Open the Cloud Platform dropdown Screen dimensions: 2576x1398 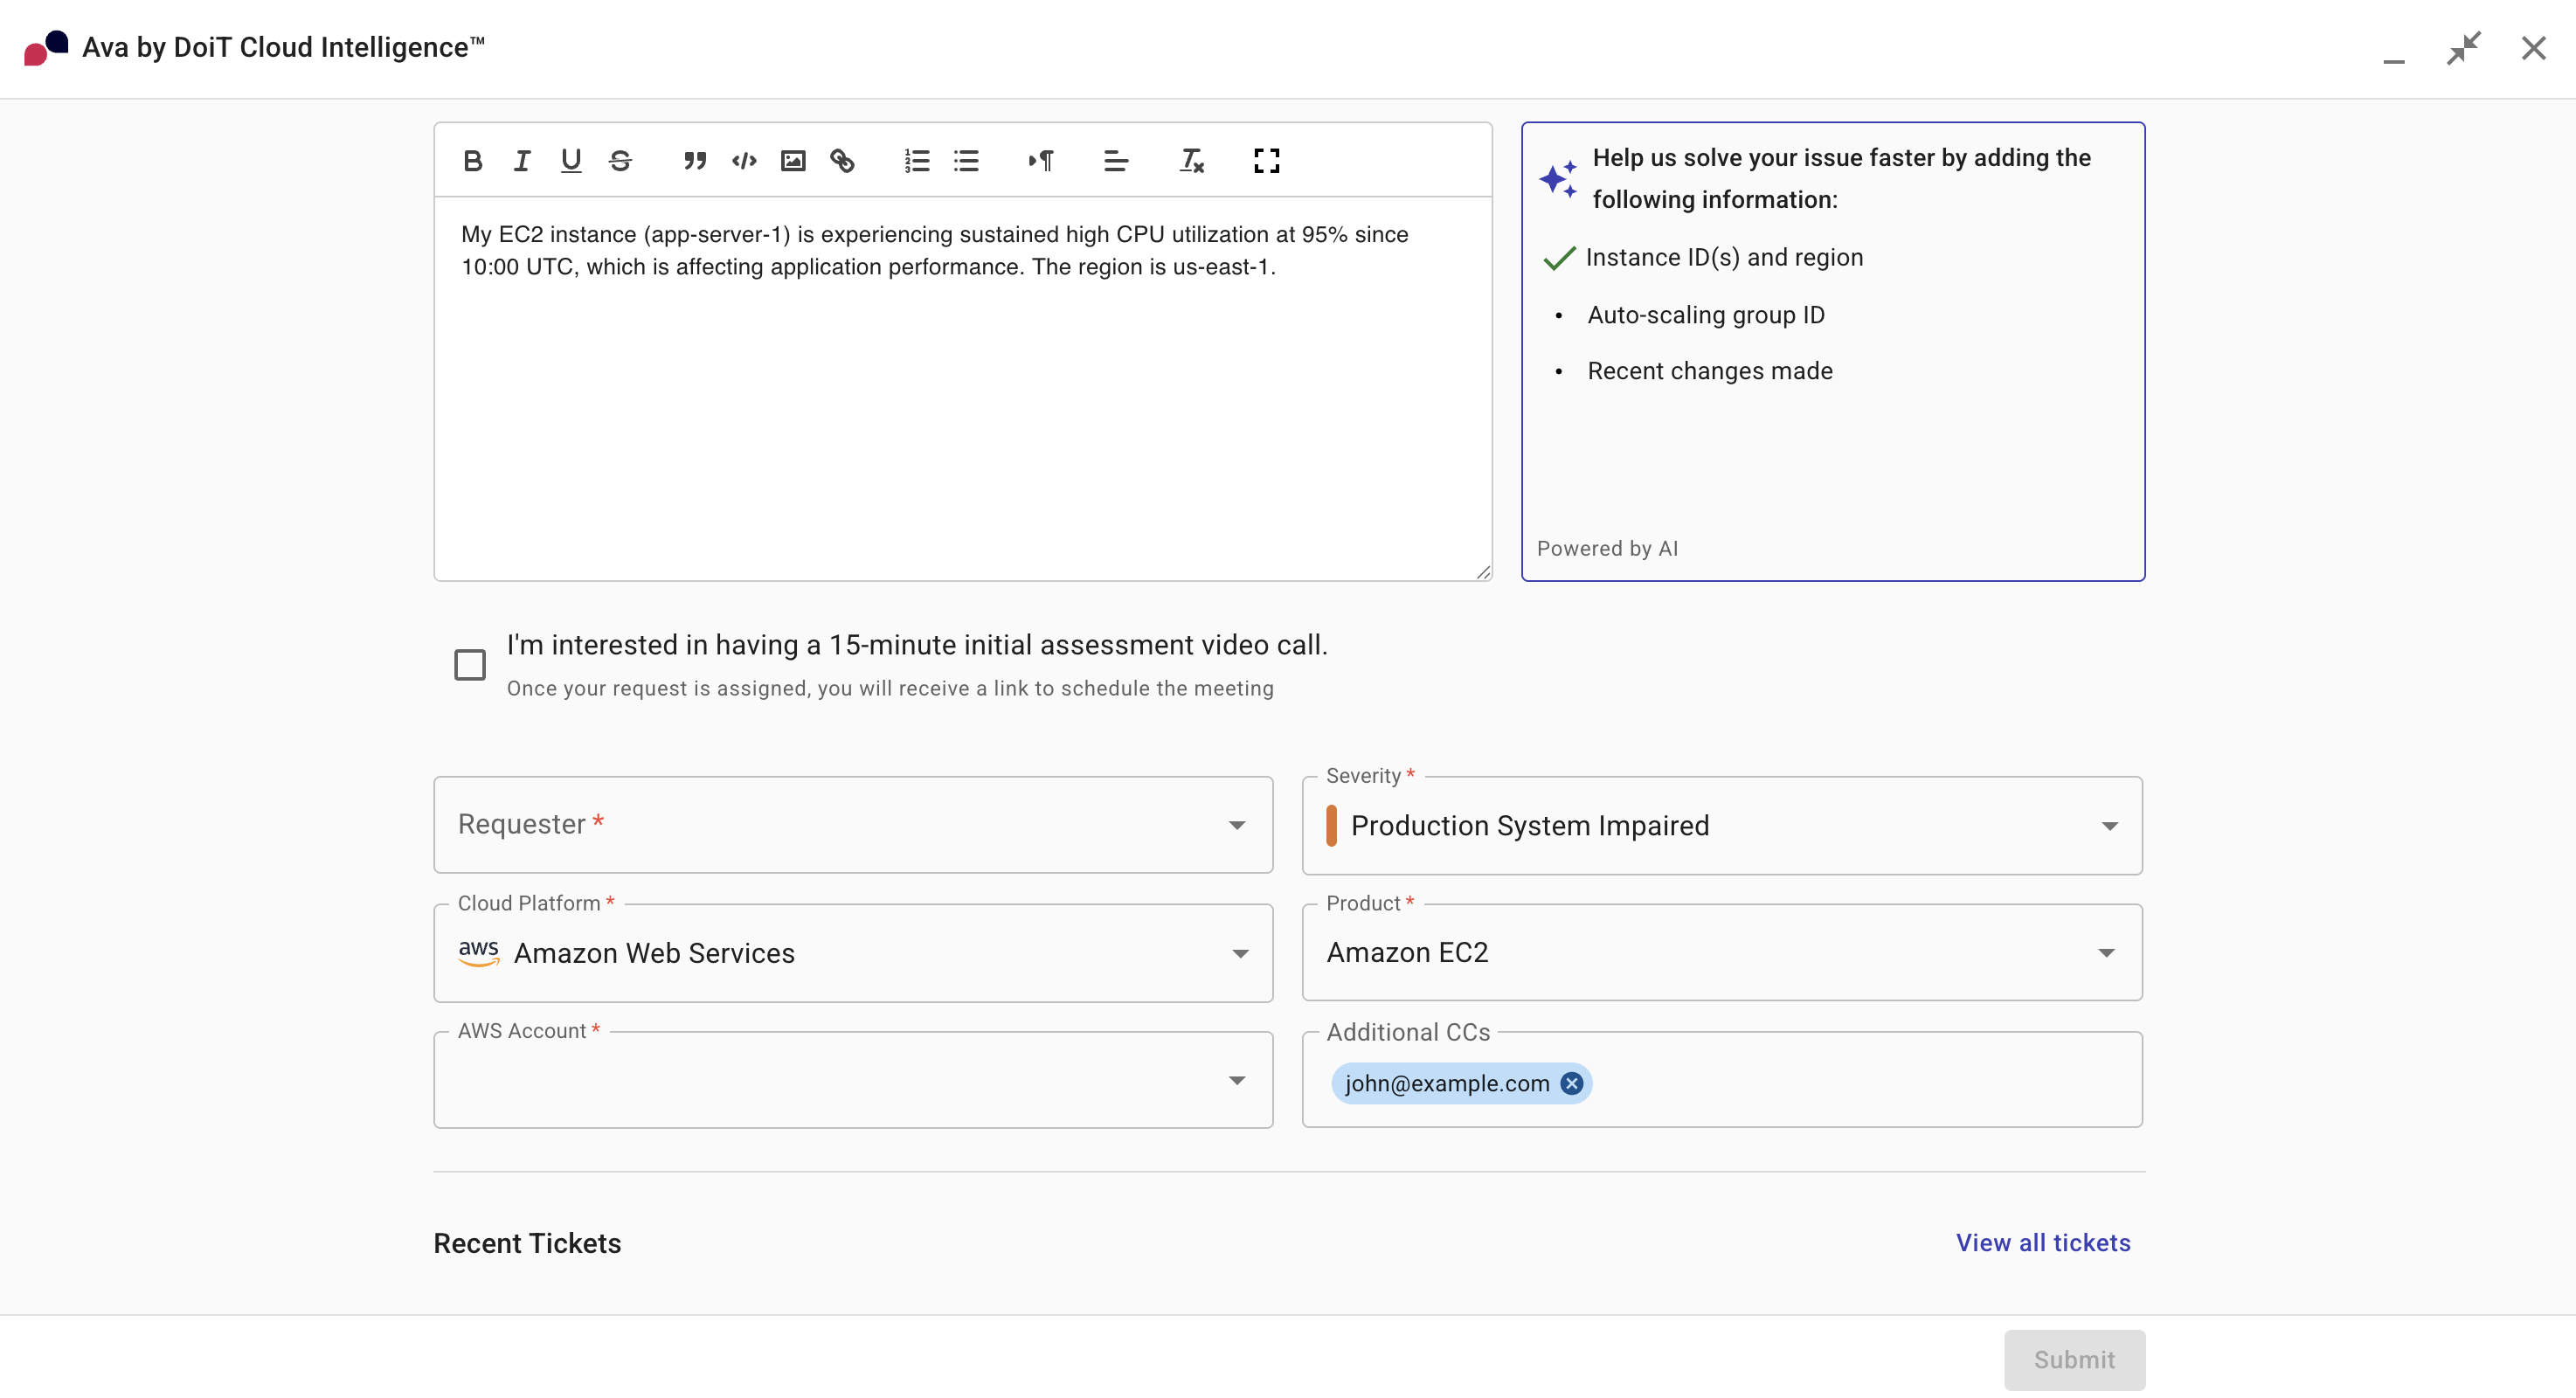tap(853, 953)
